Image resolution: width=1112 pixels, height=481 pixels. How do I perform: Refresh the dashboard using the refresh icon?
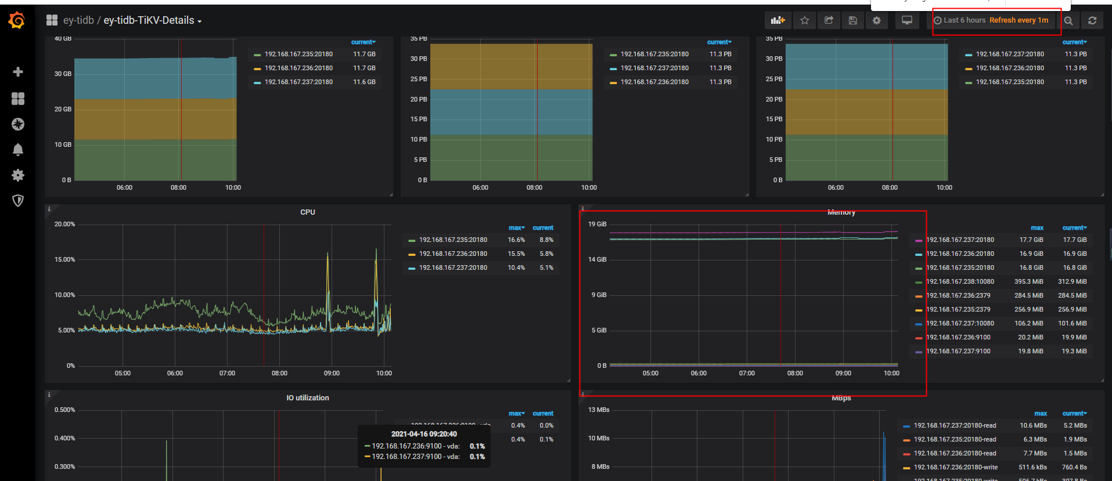tap(1092, 20)
